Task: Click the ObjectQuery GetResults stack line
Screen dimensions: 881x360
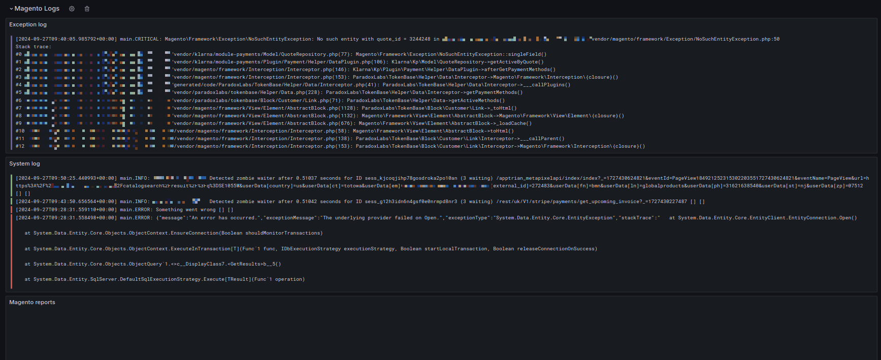Action: pyautogui.click(x=153, y=264)
